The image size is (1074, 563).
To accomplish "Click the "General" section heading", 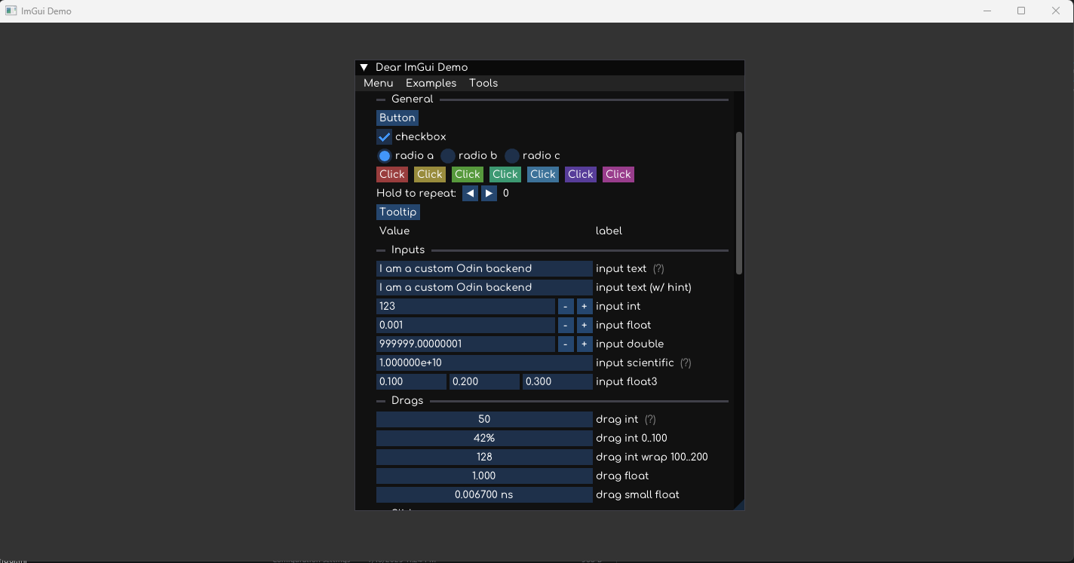I will [412, 99].
